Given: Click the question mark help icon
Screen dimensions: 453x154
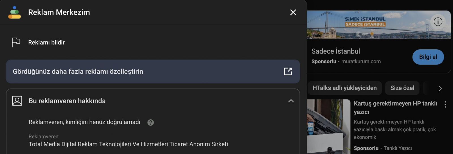Looking at the screenshot, I should 151,122.
